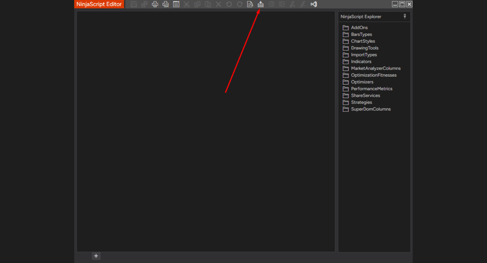Click the Increase Indent icon
Screen dimensions: 487x263
(282, 4)
